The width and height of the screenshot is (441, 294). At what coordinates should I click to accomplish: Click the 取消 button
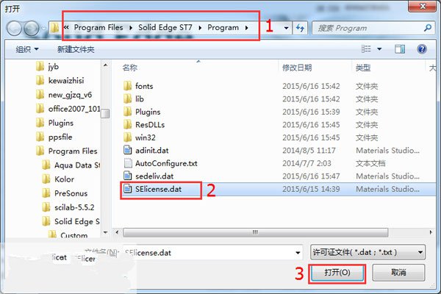(x=398, y=273)
